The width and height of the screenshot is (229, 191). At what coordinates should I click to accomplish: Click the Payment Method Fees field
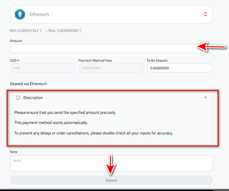111,68
